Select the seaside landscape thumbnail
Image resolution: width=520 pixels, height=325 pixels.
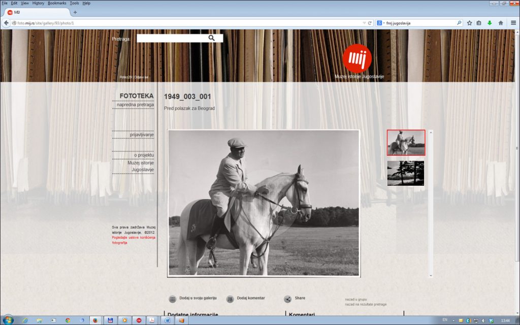405,173
